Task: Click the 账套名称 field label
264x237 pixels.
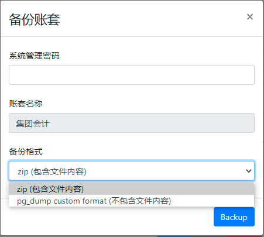Action: [26, 104]
